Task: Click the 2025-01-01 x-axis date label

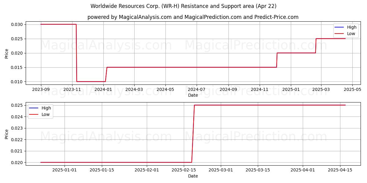Action: (x=65, y=170)
